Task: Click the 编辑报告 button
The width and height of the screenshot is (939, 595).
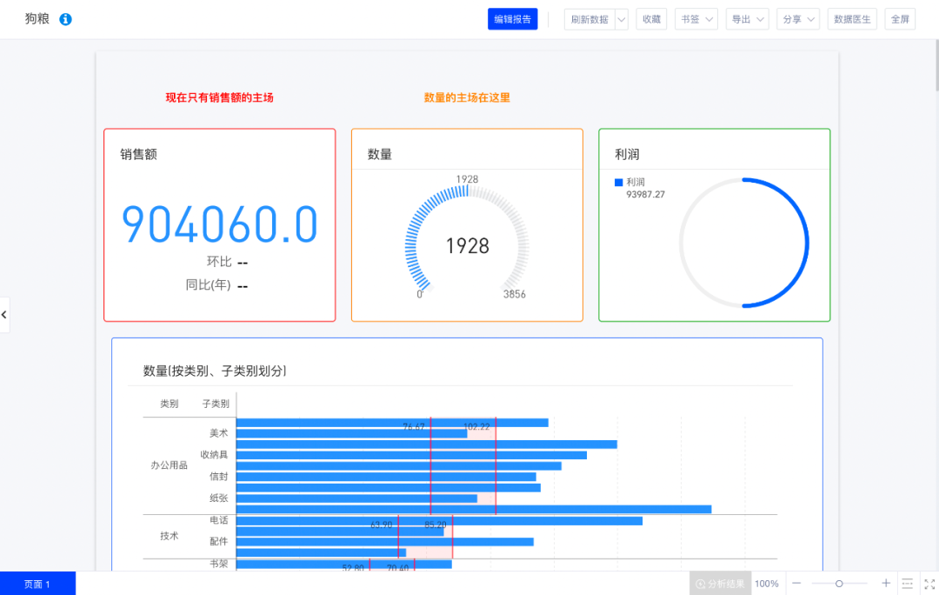Action: (x=513, y=19)
